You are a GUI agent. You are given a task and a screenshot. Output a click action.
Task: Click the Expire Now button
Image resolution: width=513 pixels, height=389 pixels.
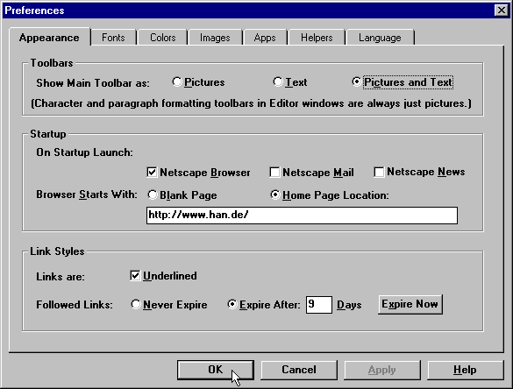410,304
